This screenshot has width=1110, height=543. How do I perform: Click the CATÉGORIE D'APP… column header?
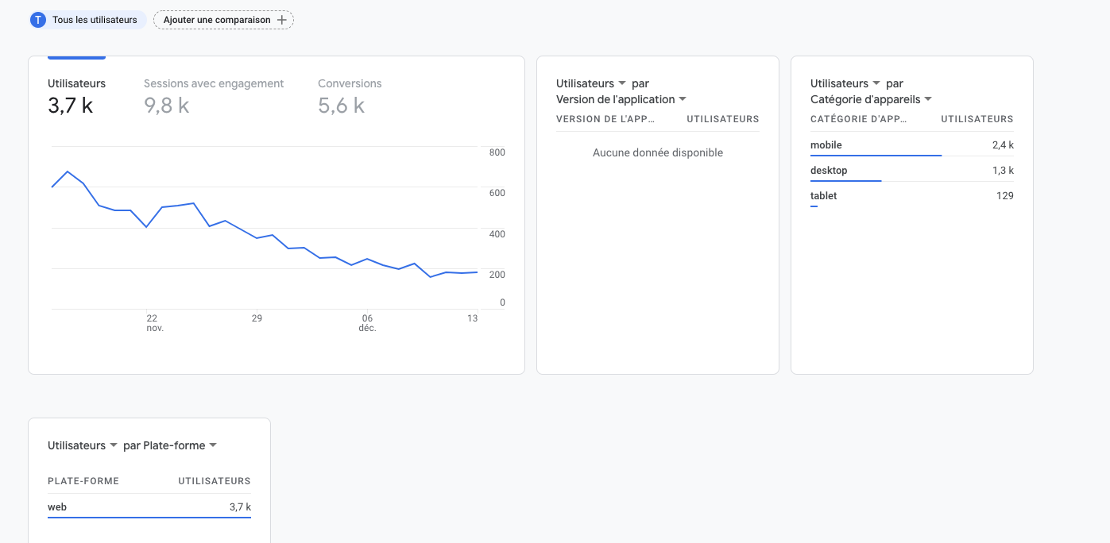point(860,119)
